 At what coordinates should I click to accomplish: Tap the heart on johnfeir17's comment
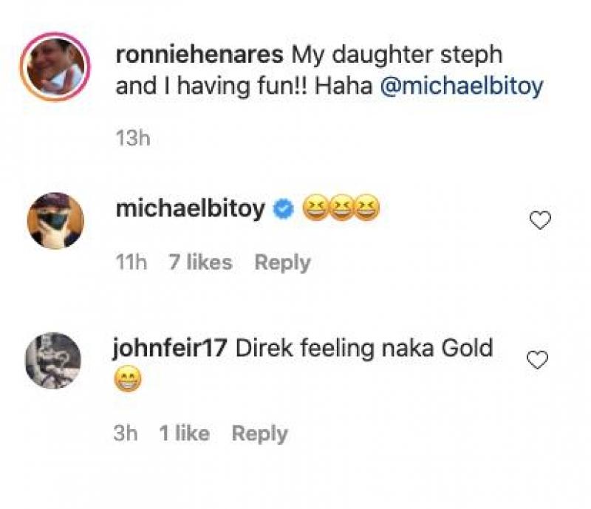[x=537, y=360]
